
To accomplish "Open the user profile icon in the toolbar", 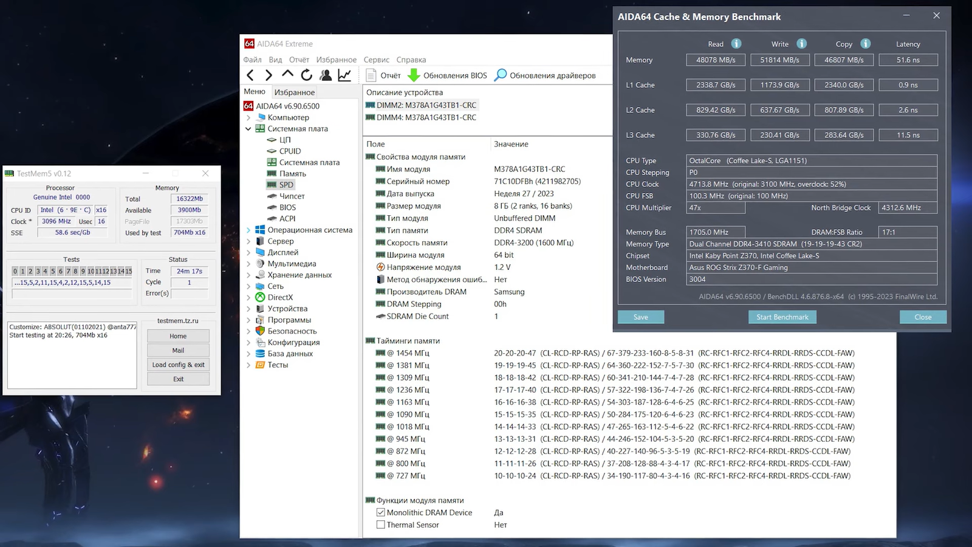I will [x=326, y=75].
